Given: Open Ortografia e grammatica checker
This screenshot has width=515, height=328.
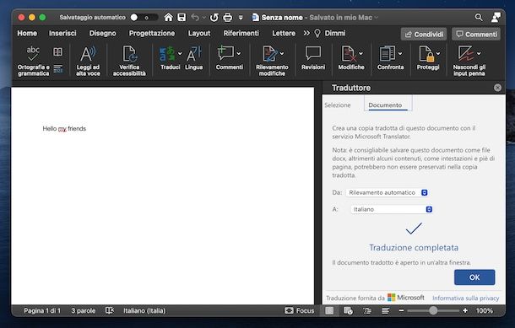Looking at the screenshot, I should tap(33, 61).
